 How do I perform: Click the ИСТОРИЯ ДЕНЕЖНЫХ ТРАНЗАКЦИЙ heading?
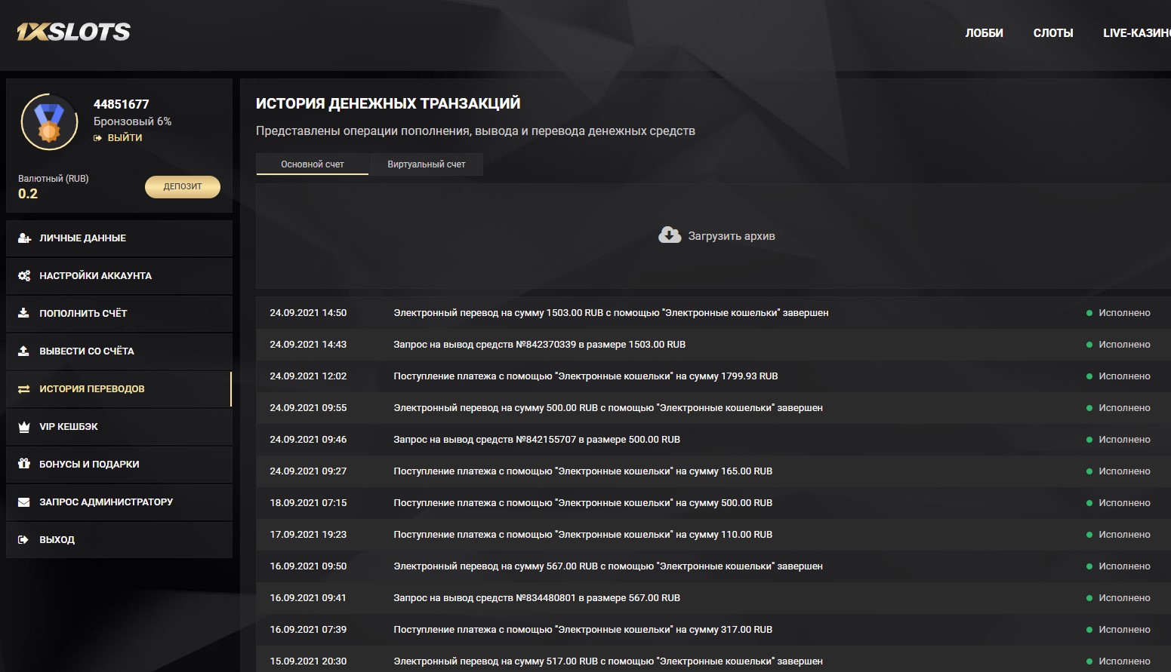388,103
